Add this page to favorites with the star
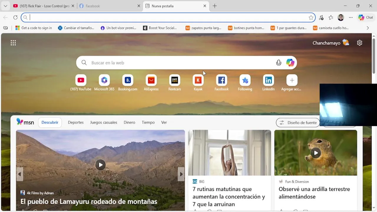Viewport: 377px width, 212px height. tap(311, 17)
